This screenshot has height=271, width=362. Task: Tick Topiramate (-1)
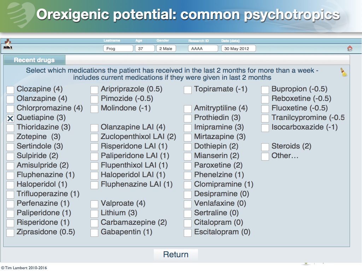[187, 90]
